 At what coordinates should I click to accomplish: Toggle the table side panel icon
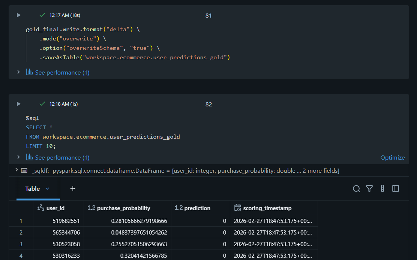396,188
